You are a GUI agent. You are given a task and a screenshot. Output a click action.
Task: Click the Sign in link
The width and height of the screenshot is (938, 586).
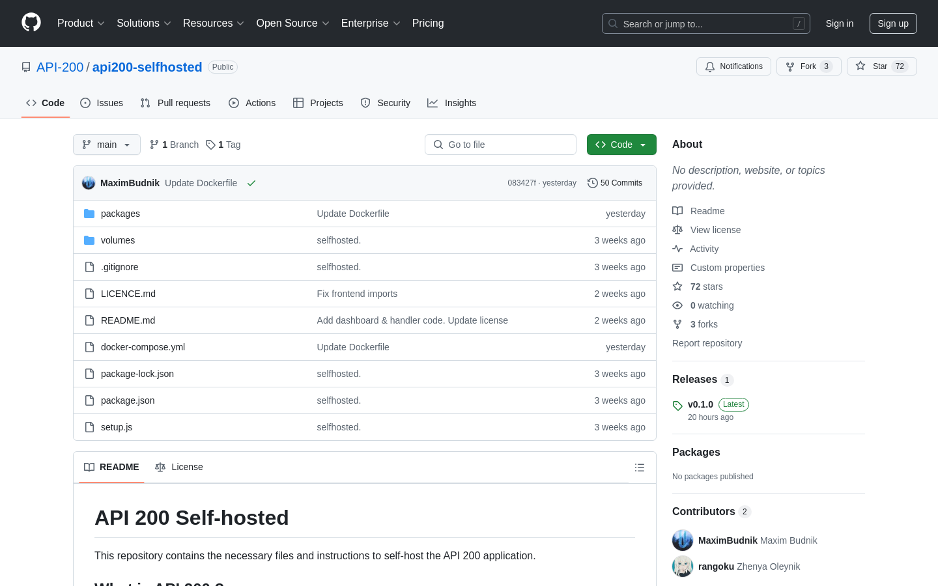(839, 23)
